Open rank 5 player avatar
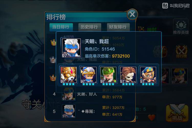Viewport: 192px width, 128px height. coord(69,111)
